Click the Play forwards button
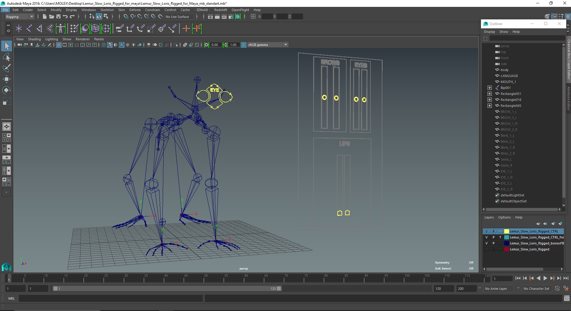The image size is (571, 311). point(545,278)
